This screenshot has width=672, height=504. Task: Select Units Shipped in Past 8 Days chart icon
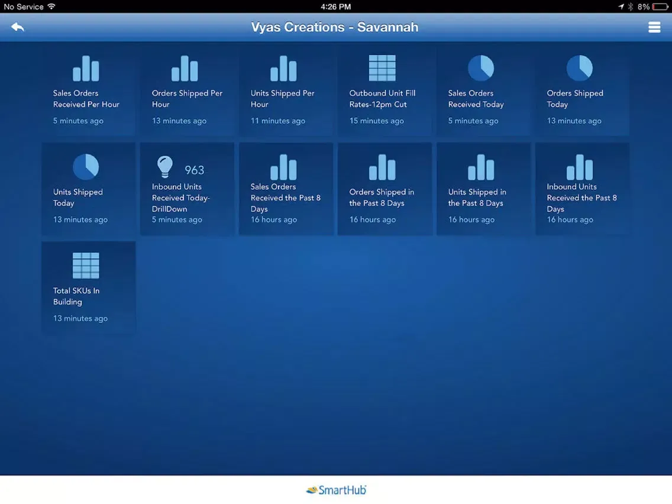coord(481,167)
